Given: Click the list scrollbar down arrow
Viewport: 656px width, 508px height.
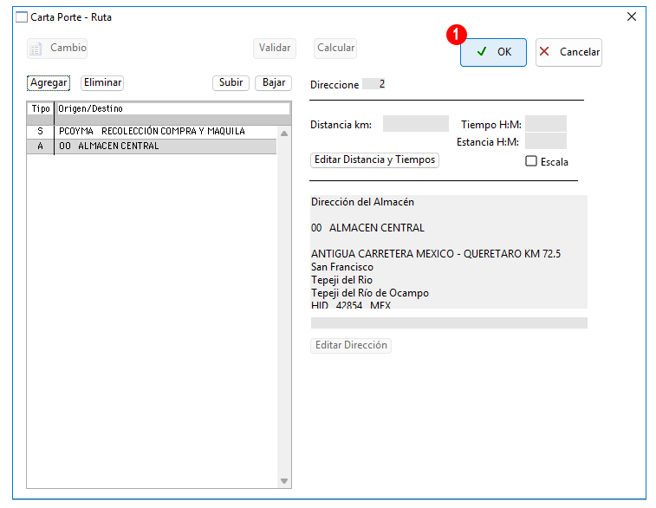Looking at the screenshot, I should pyautogui.click(x=284, y=481).
